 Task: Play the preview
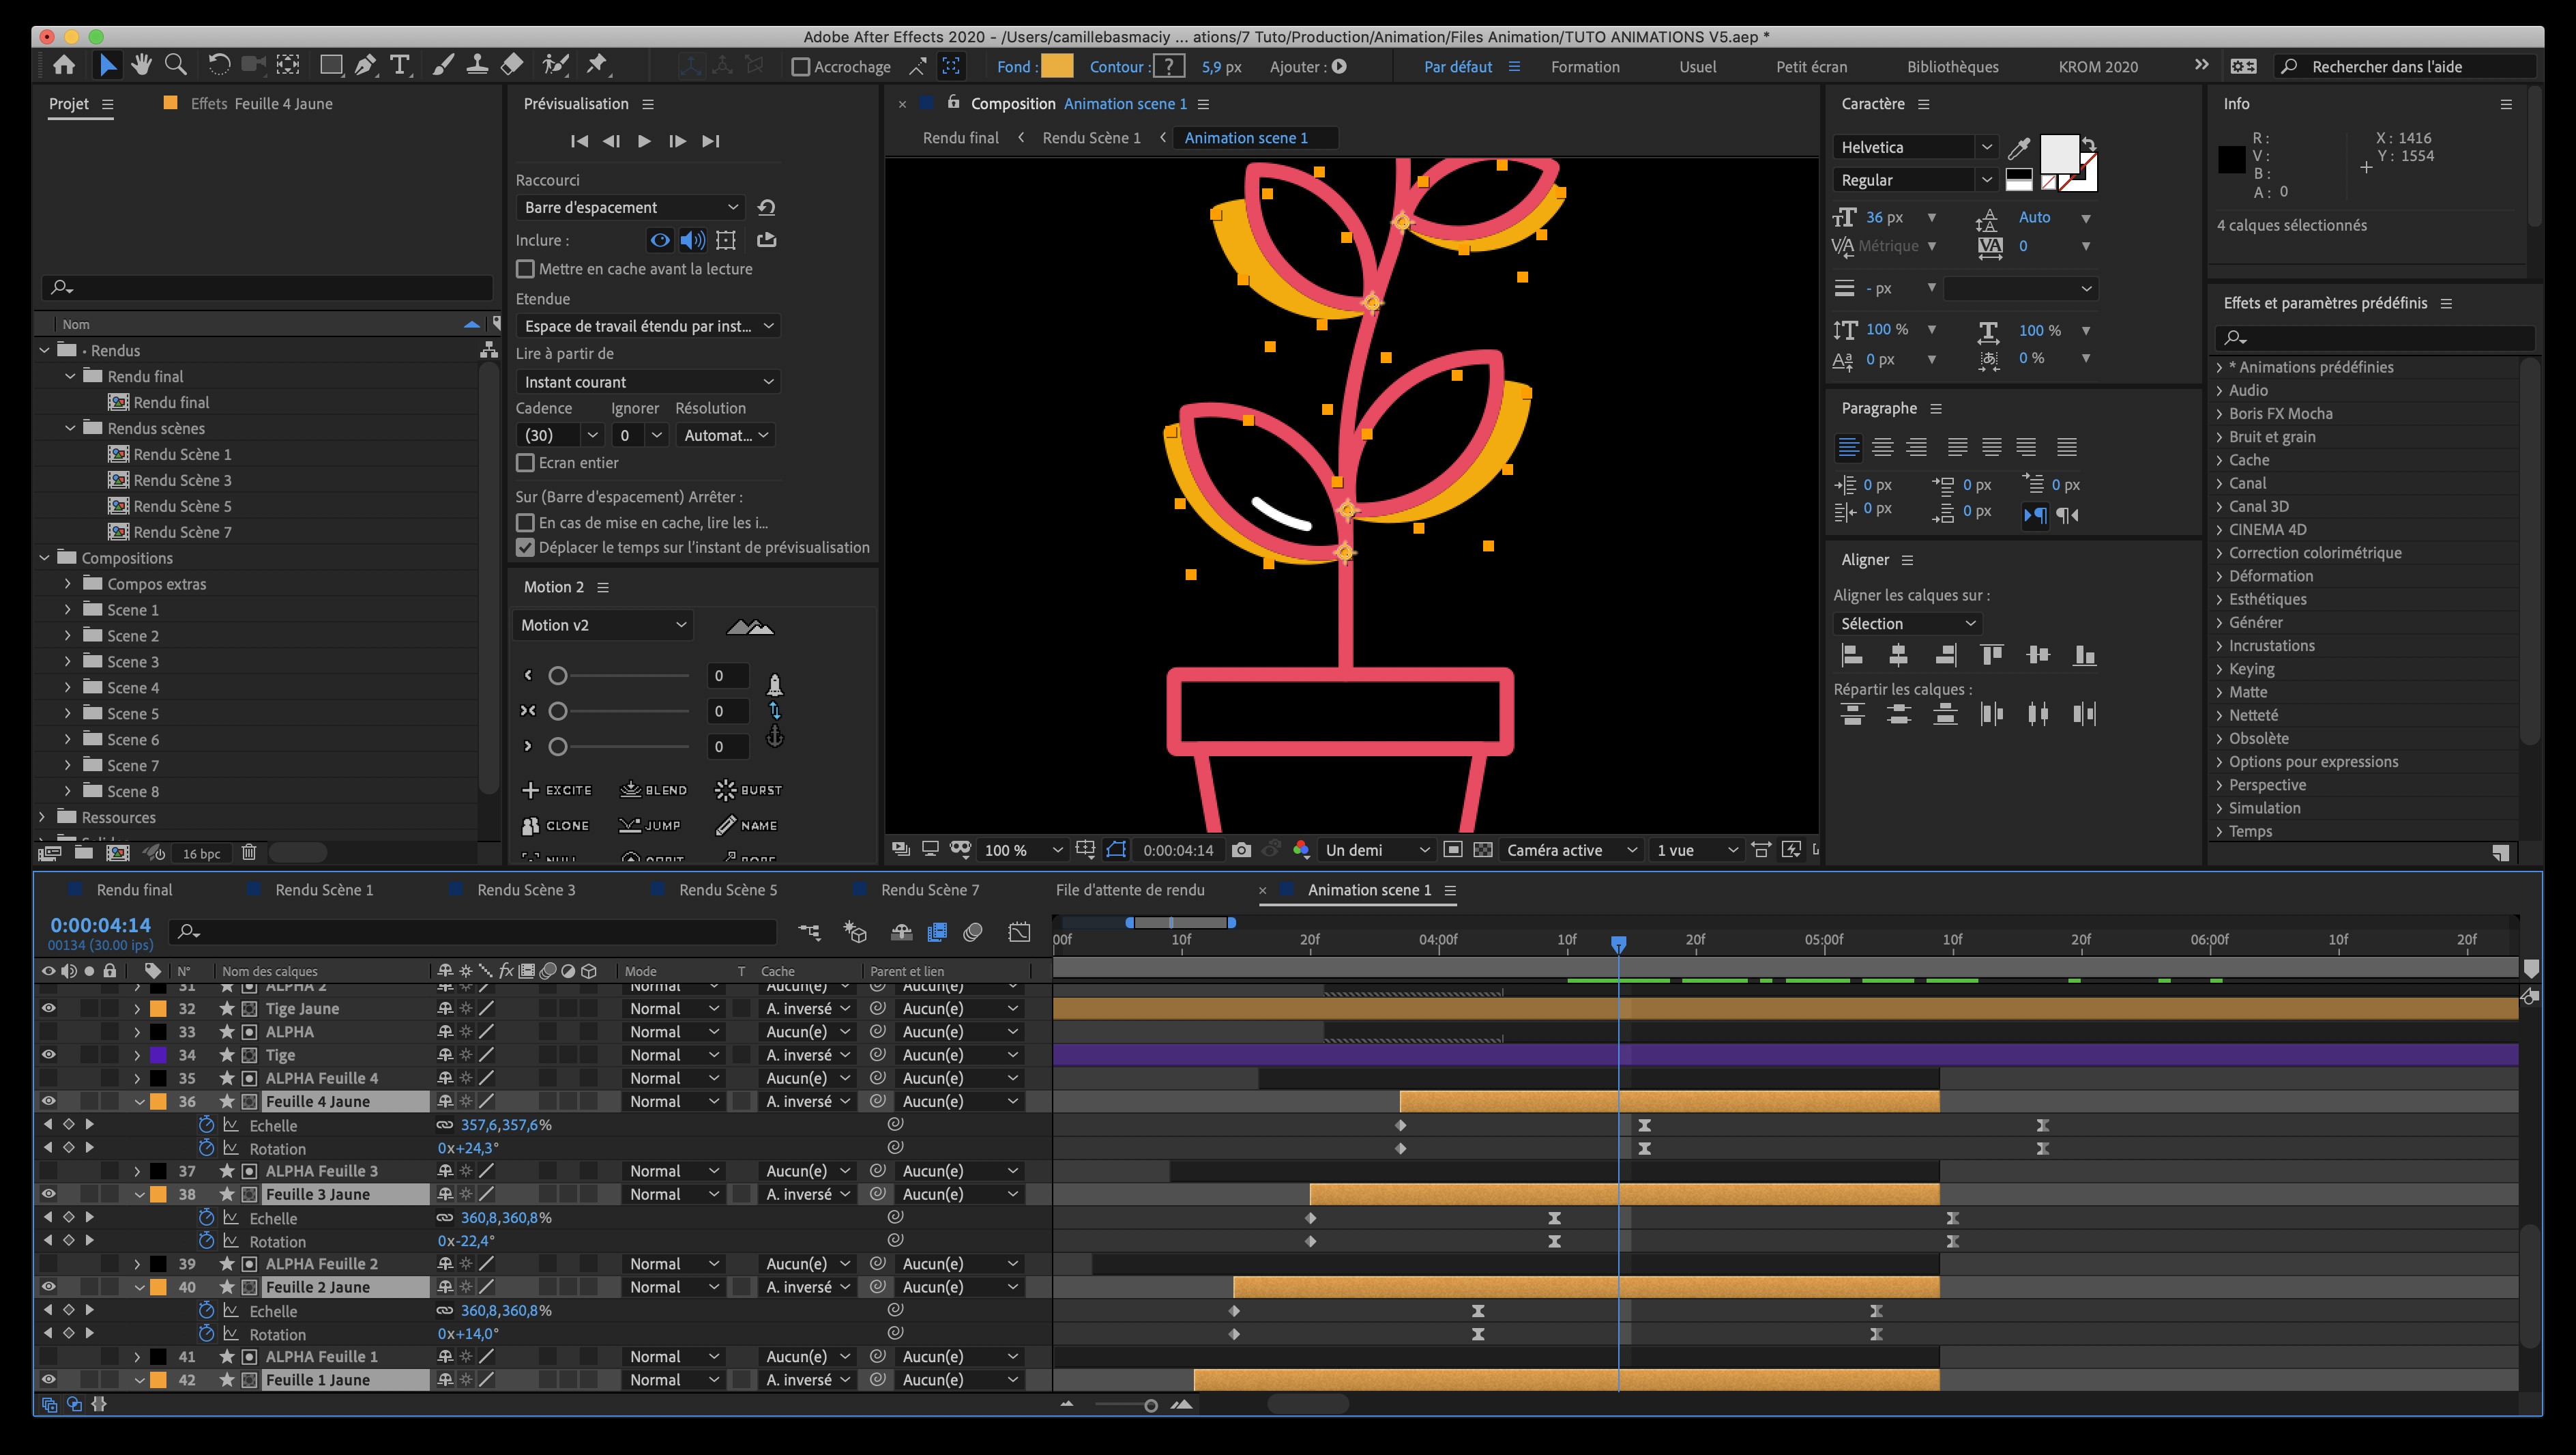point(644,141)
